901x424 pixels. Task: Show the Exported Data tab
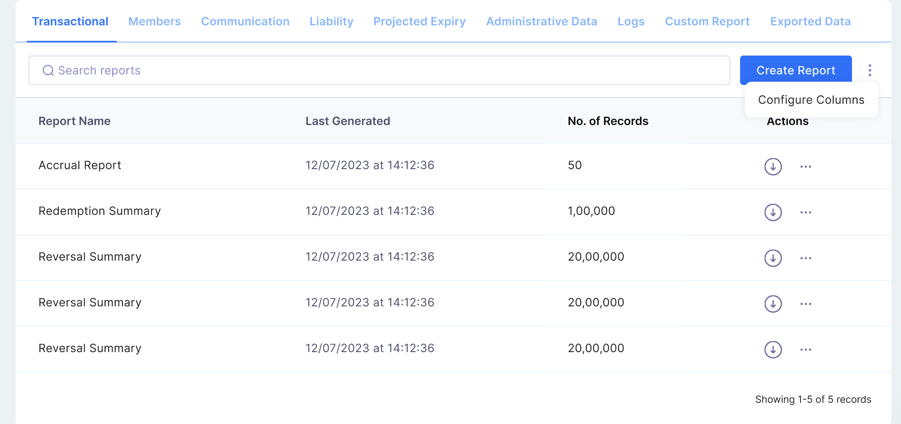click(810, 21)
